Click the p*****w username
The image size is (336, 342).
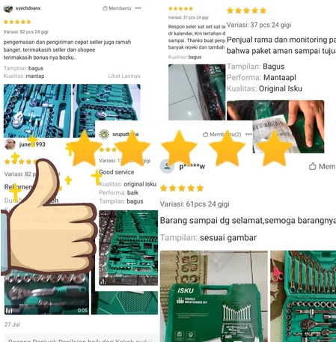click(x=192, y=166)
